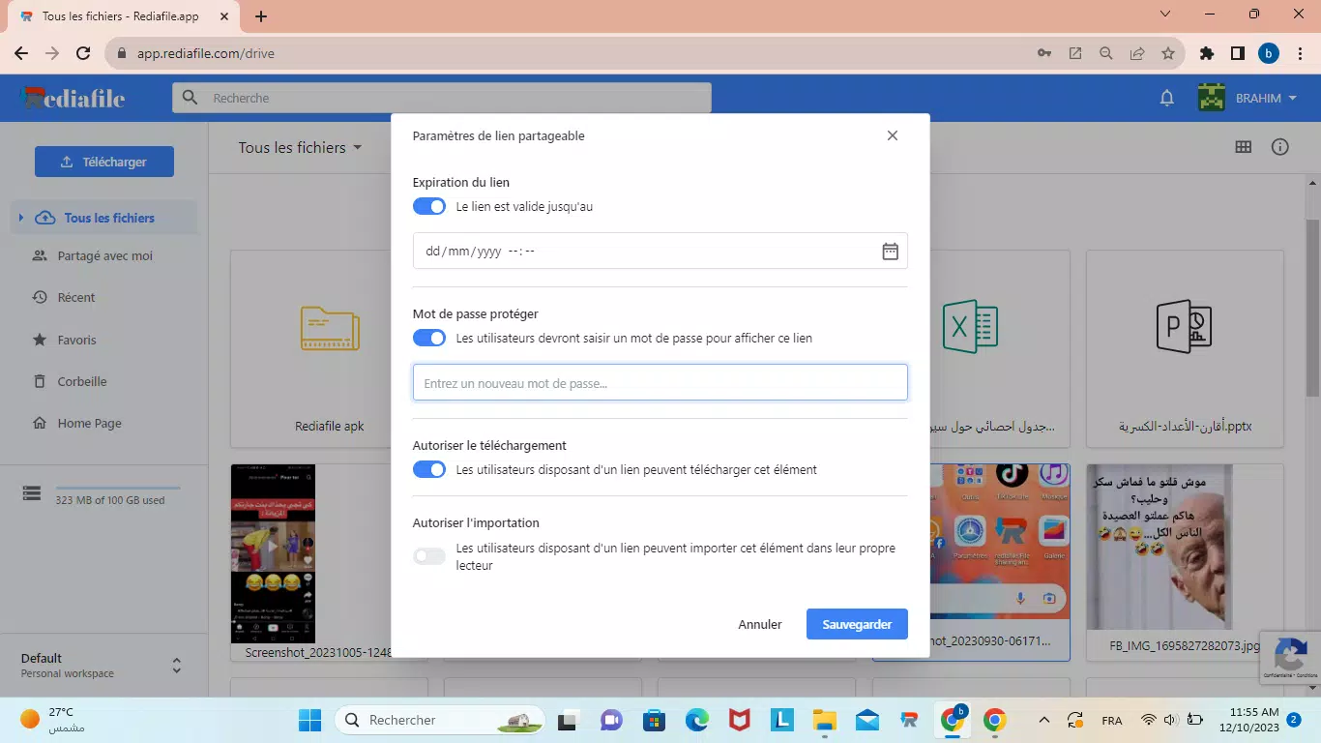Open the notification bell
The width and height of the screenshot is (1321, 743).
[x=1165, y=97]
